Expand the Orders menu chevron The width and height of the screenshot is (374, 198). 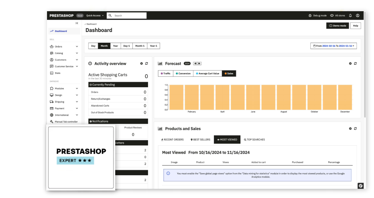[77, 46]
